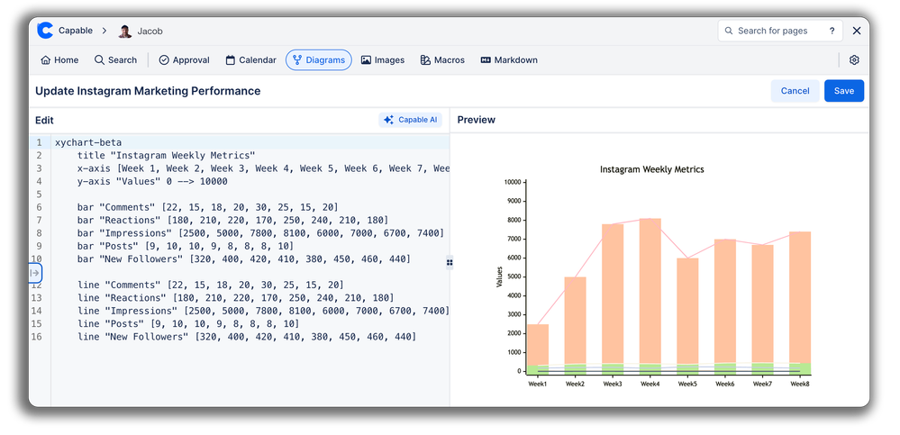Click line number 16 in the gutter
The width and height of the screenshot is (900, 435).
coord(36,337)
